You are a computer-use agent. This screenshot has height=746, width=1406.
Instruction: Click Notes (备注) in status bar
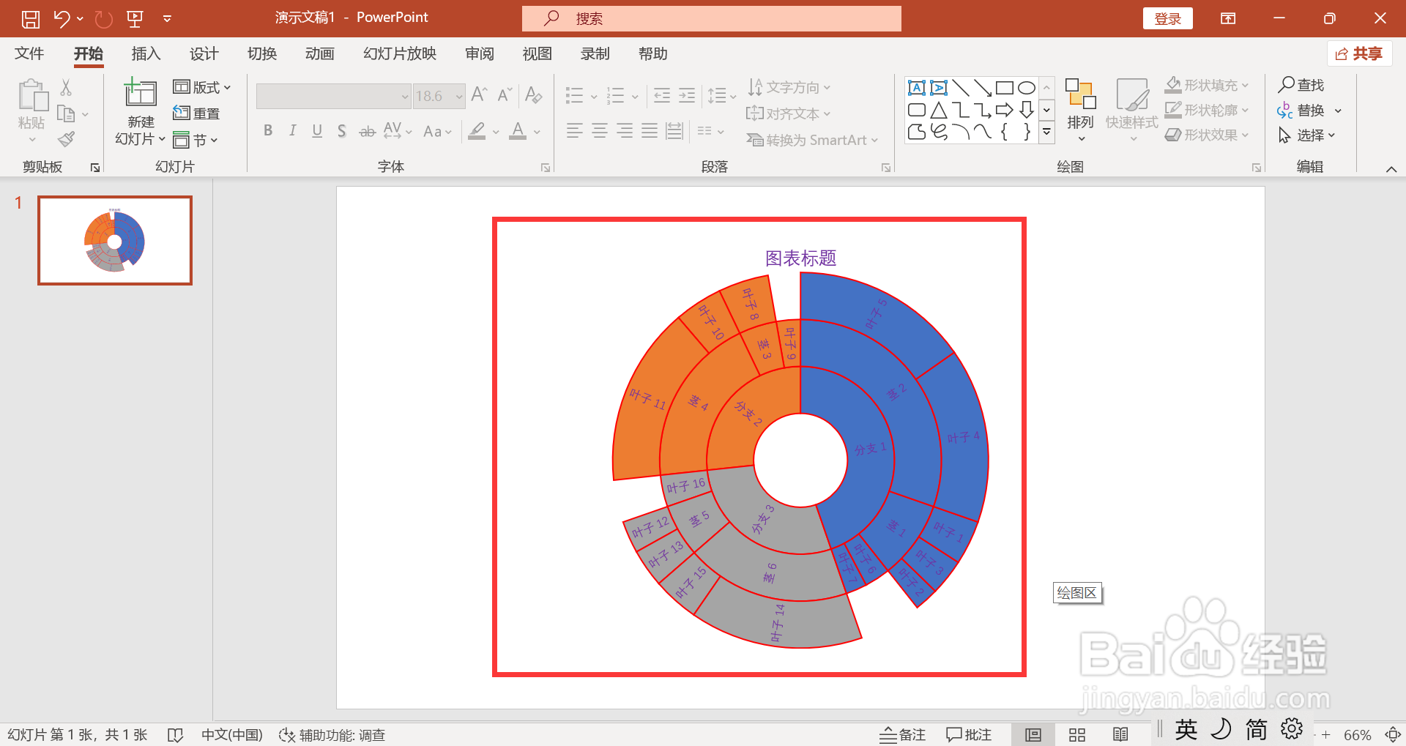[x=903, y=735]
